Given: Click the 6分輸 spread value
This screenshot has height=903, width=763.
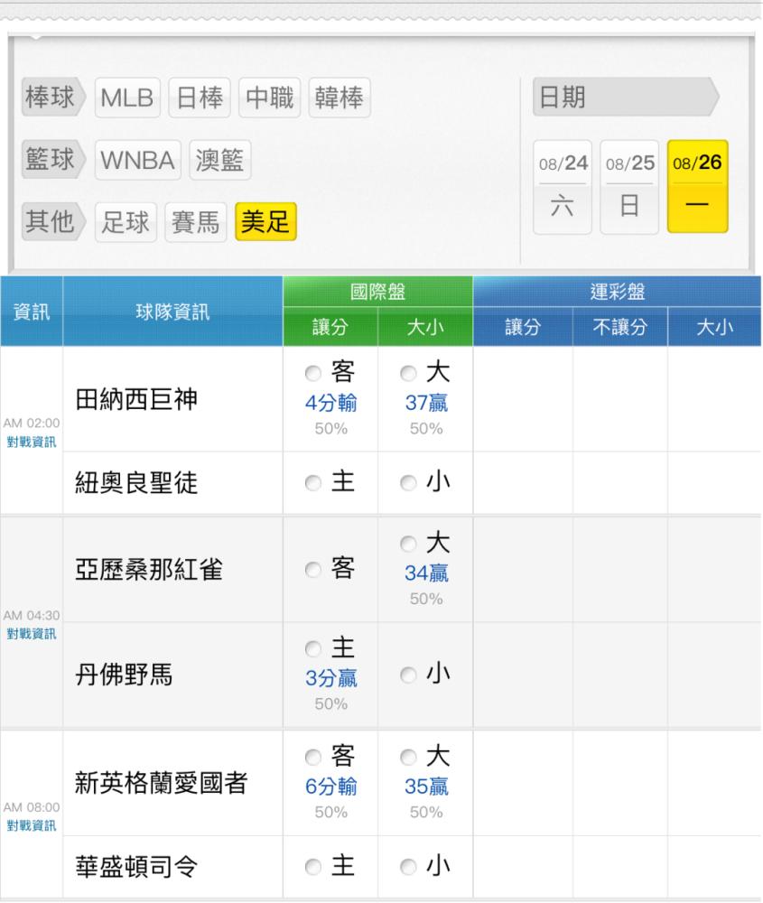Looking at the screenshot, I should (331, 787).
